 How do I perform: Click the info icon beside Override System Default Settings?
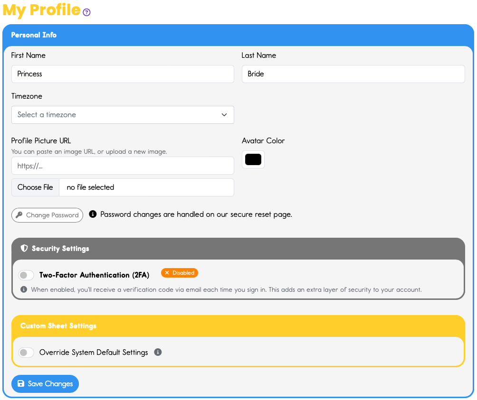pos(158,352)
